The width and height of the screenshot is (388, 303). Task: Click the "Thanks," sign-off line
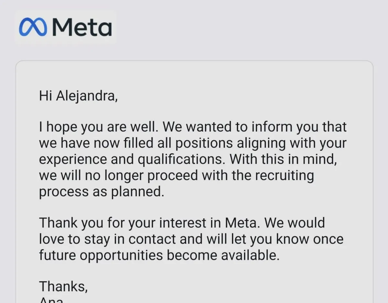[x=63, y=286]
